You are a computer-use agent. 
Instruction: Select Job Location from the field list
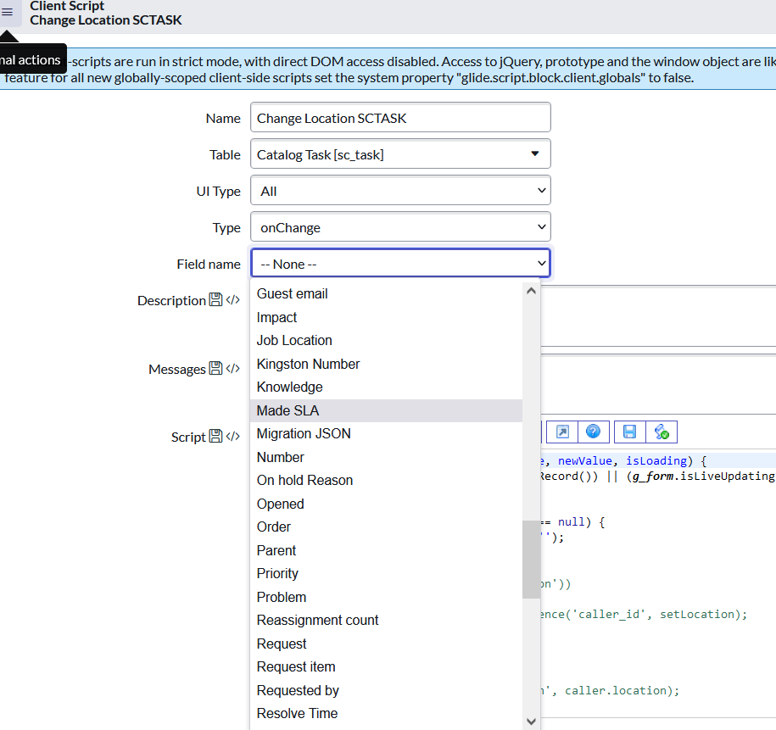(386, 341)
